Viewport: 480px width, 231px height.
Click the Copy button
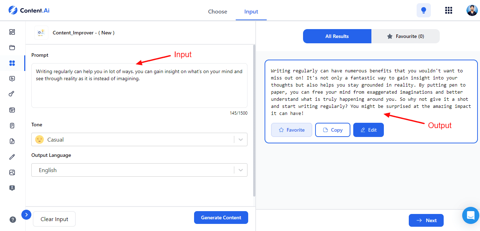pyautogui.click(x=333, y=130)
